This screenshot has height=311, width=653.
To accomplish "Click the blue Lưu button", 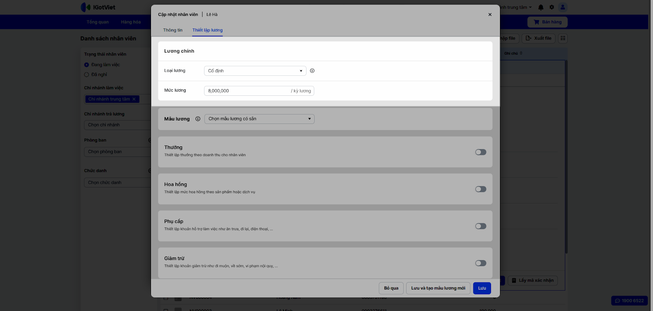I will [482, 288].
